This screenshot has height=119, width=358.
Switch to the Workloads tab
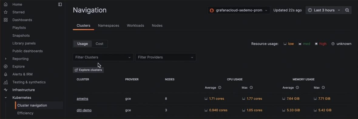(135, 25)
